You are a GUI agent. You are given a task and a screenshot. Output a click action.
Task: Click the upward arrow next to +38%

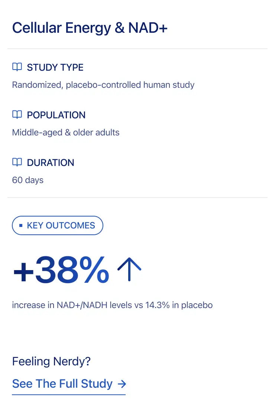point(129,269)
